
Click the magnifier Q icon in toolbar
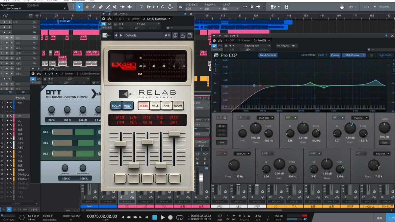click(163, 7)
